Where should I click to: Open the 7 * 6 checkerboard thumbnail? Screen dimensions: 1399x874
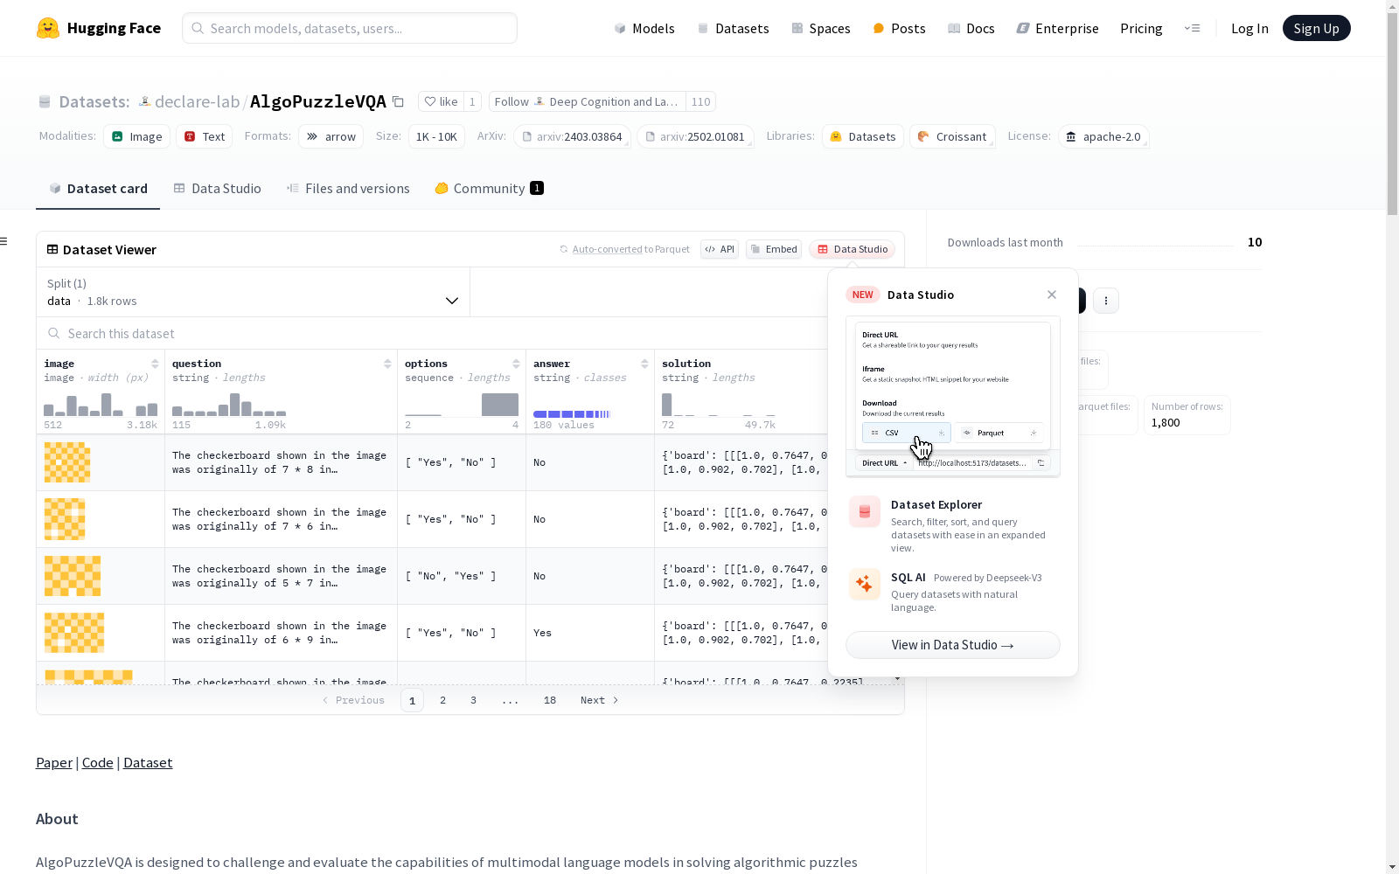pos(65,519)
